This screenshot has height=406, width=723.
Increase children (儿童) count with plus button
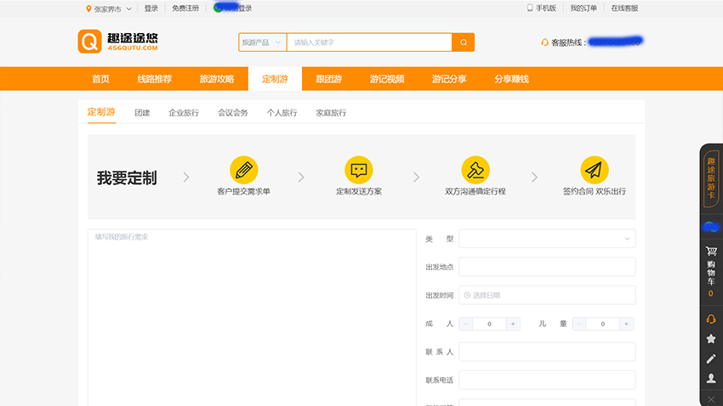click(626, 324)
